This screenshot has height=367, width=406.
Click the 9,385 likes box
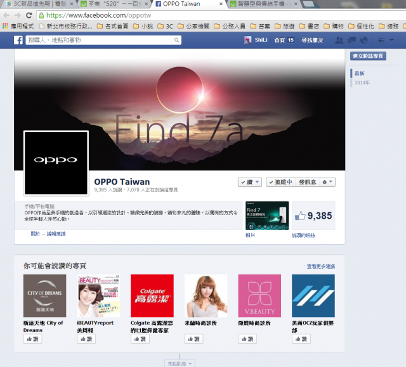(313, 216)
